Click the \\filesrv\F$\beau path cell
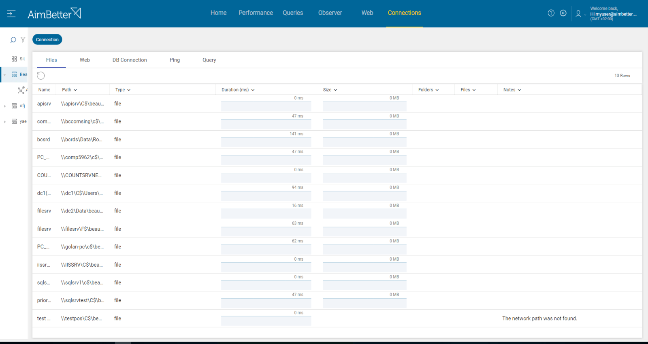 (82, 229)
